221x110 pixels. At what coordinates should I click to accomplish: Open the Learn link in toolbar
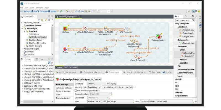(x=29, y=11)
